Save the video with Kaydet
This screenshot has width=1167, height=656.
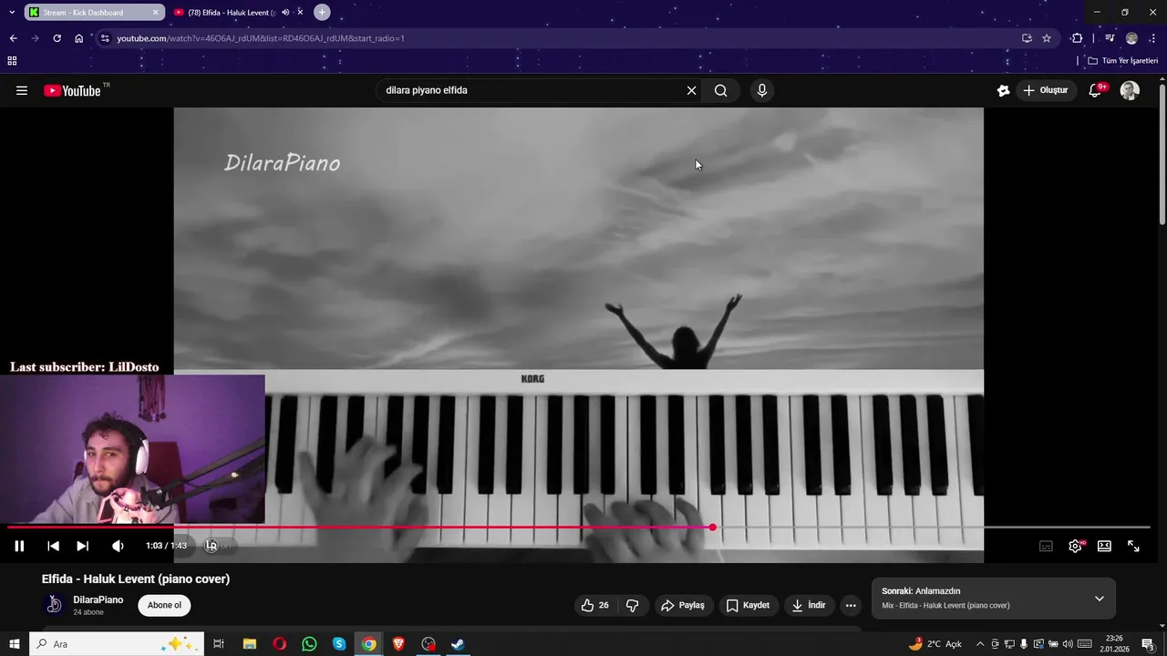click(748, 605)
